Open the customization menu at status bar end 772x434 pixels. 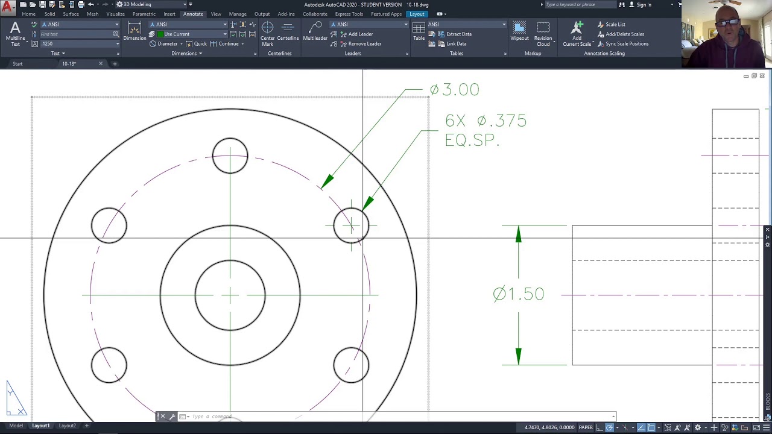(x=767, y=427)
